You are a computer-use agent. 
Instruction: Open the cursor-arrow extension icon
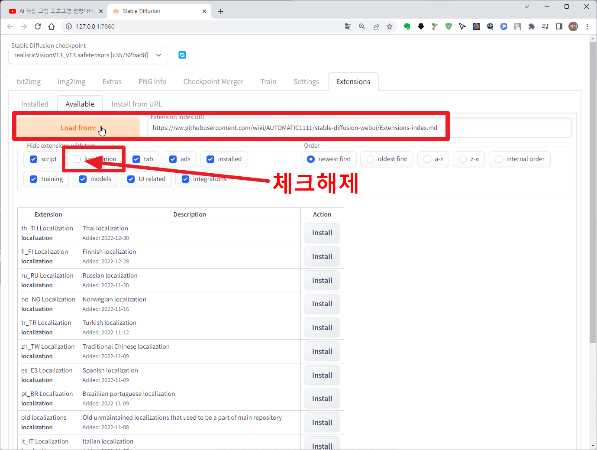[x=462, y=26]
